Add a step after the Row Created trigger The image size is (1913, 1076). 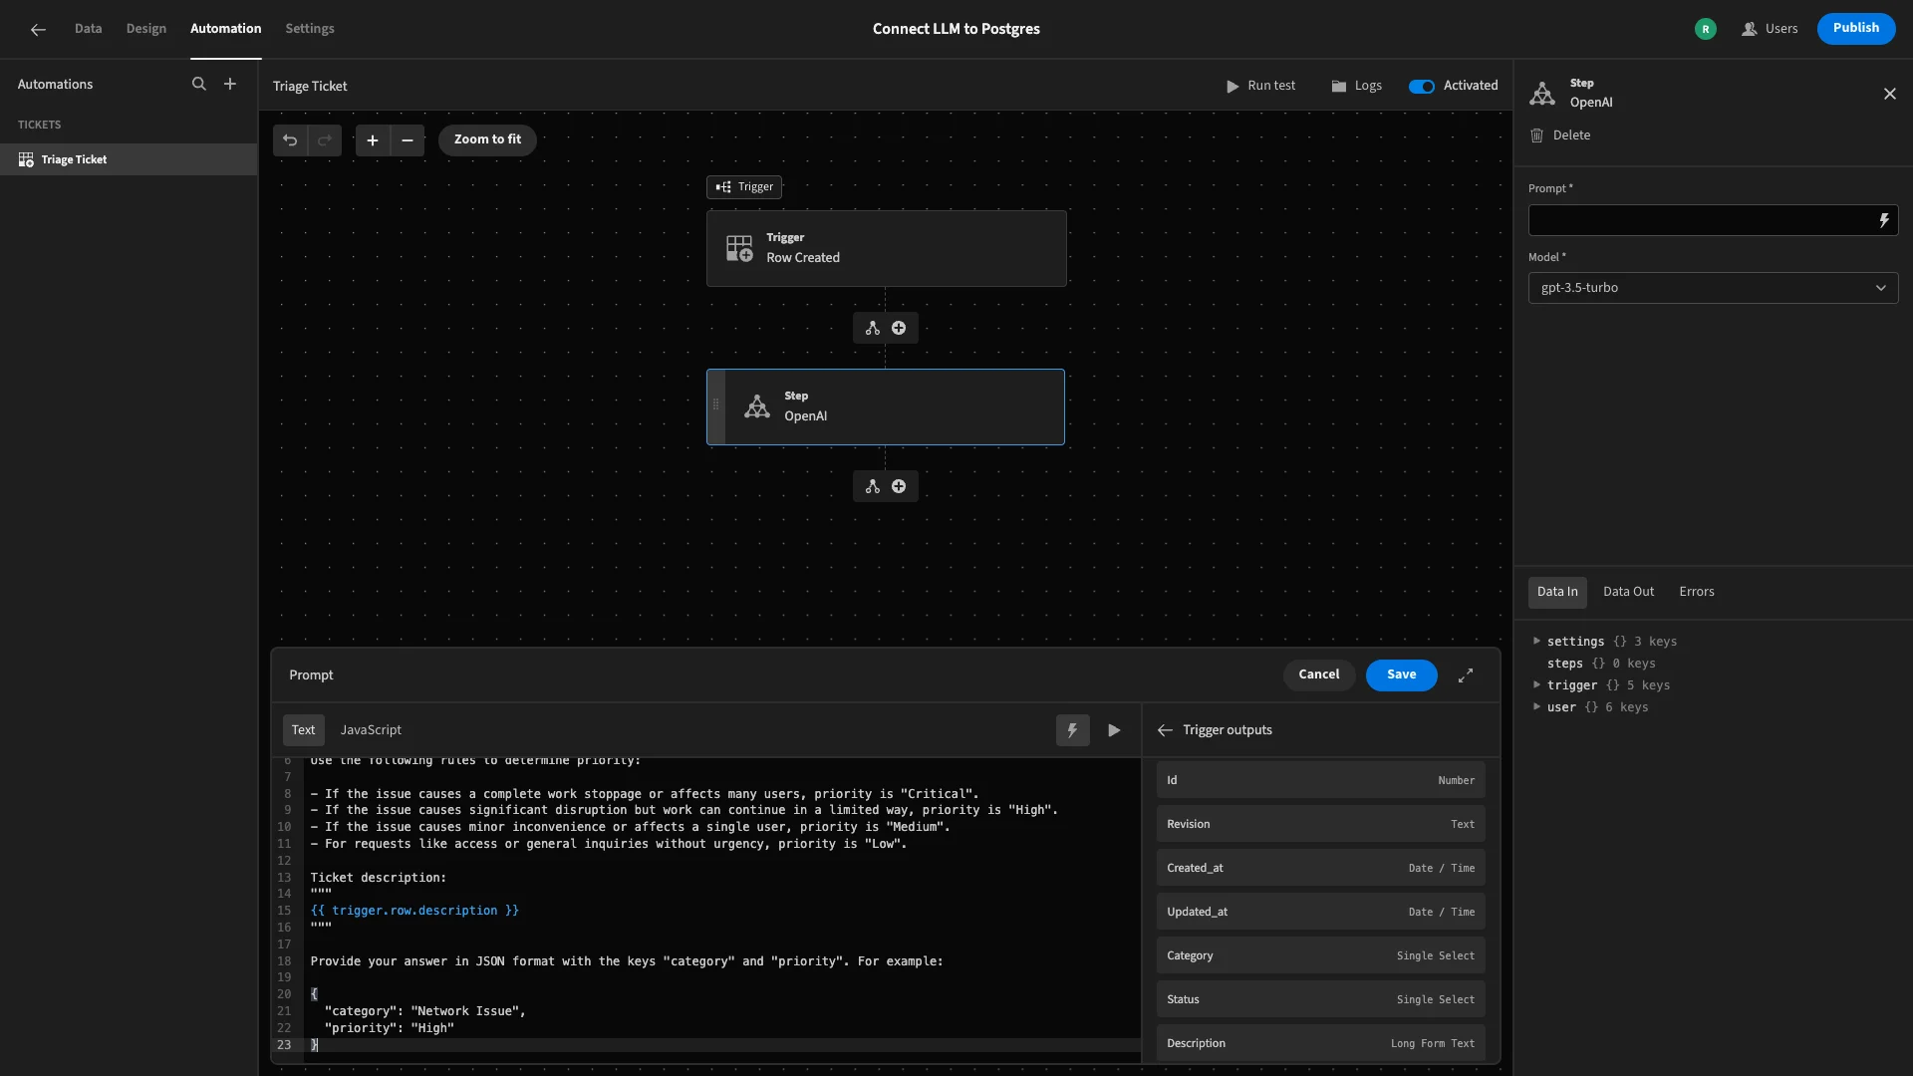tap(899, 328)
